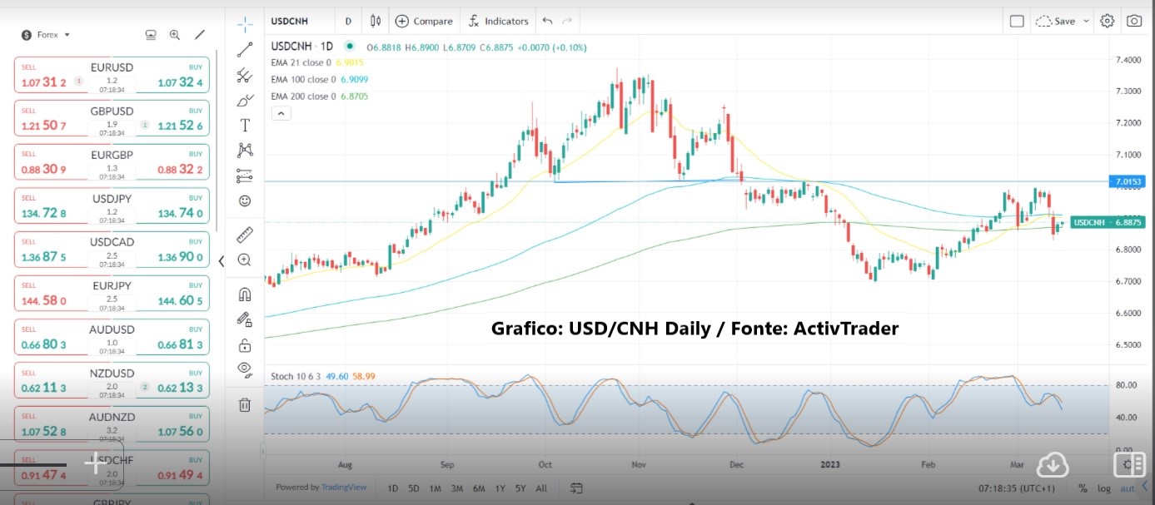Toggle Magnet mode in the drawing sidebar
This screenshot has width=1155, height=505.
(x=245, y=293)
